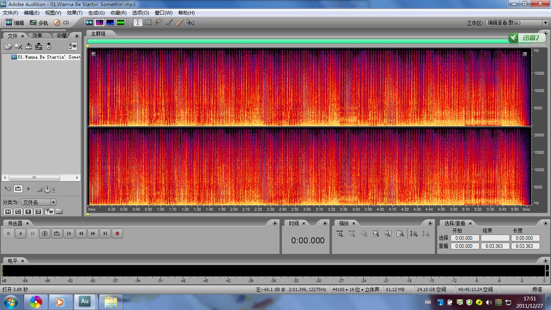Select spectral pan display icon
Viewport: 551px width, 310px height.
[110, 23]
